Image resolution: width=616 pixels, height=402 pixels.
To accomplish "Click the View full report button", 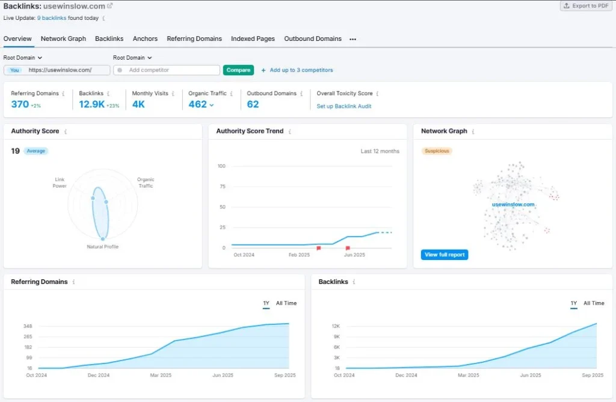I will coord(445,255).
